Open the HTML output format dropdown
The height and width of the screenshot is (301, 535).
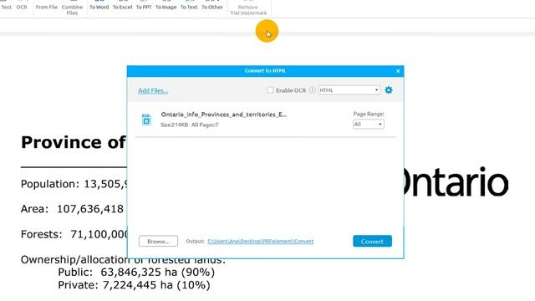point(349,90)
